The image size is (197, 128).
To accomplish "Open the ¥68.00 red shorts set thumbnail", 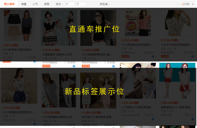I will 177,81.
